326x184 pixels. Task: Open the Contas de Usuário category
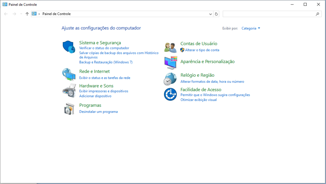(199, 43)
